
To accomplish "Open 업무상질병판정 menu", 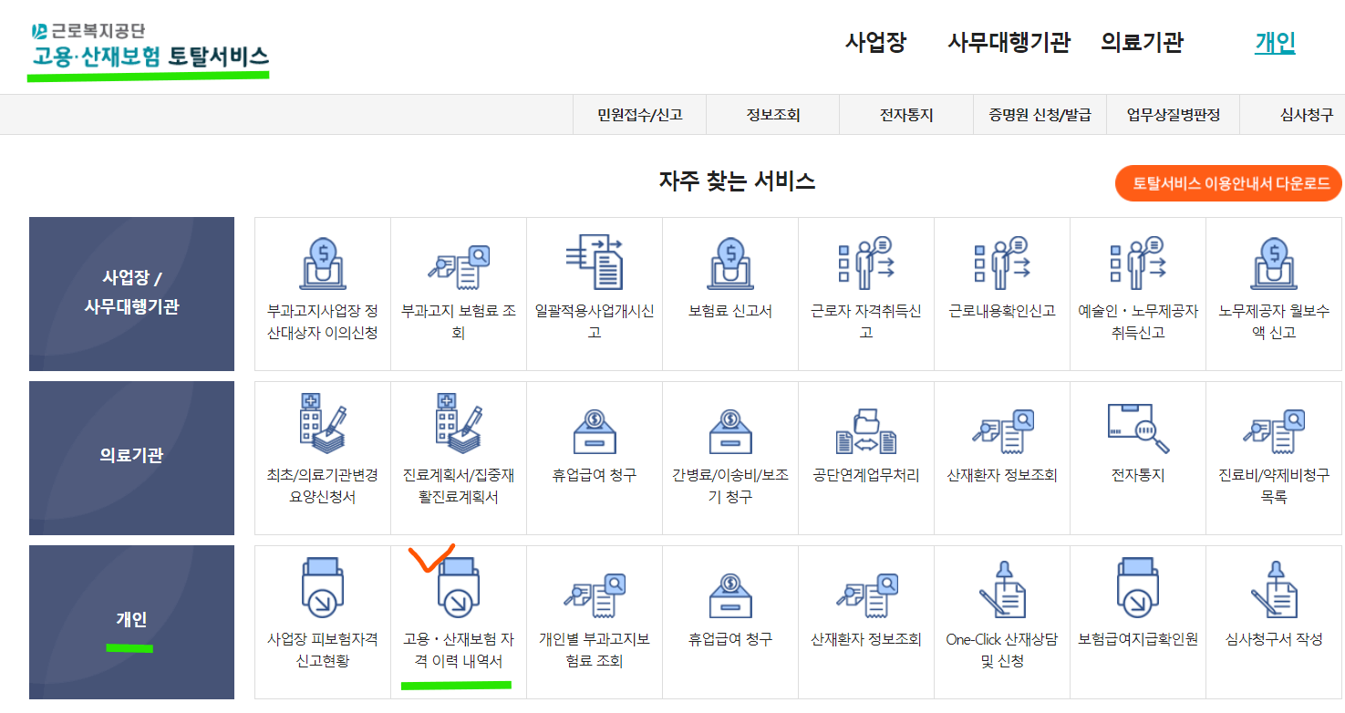I will click(1173, 115).
